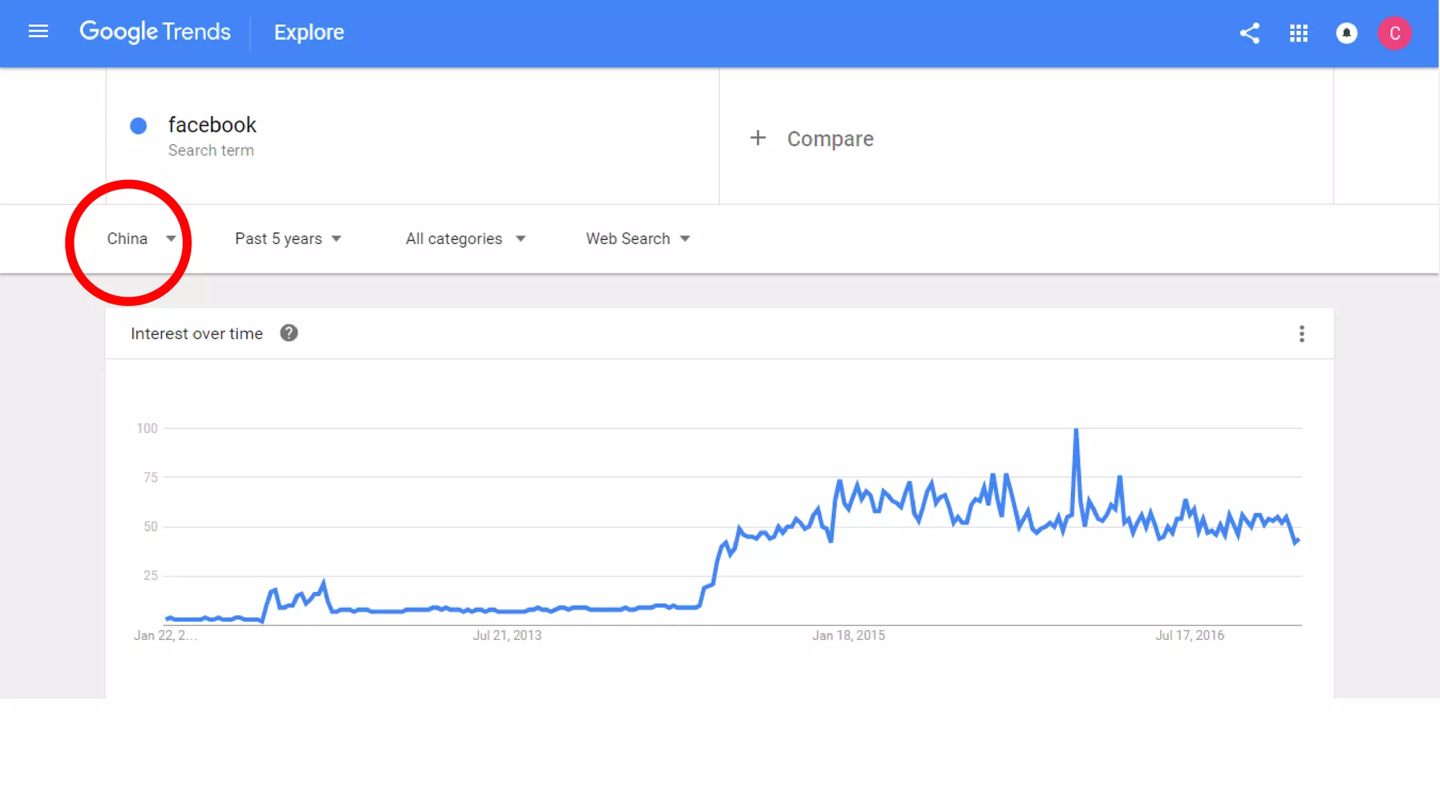Open the notifications bell

coord(1346,33)
